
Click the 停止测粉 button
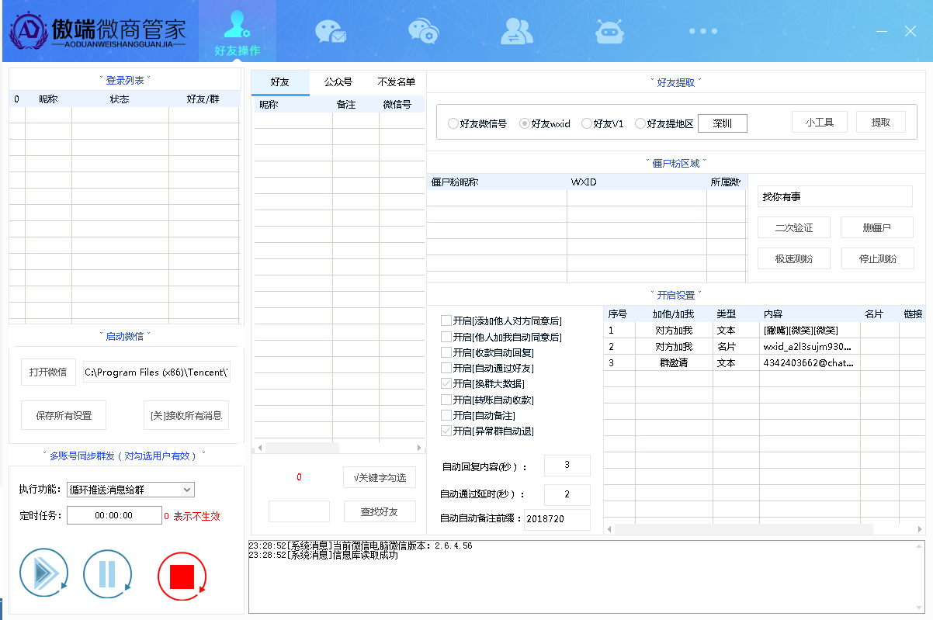(x=878, y=258)
